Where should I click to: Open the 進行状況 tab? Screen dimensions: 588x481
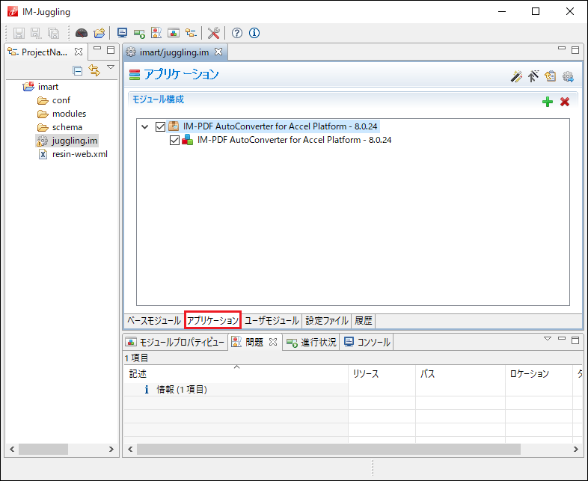coord(311,342)
